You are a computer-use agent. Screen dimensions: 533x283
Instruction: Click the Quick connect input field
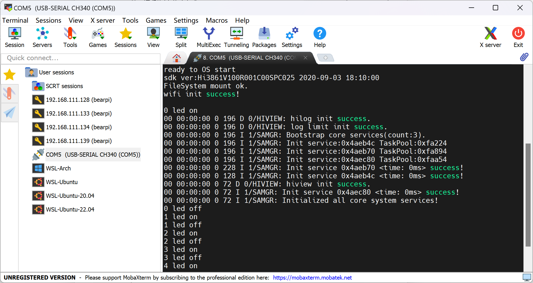point(81,58)
